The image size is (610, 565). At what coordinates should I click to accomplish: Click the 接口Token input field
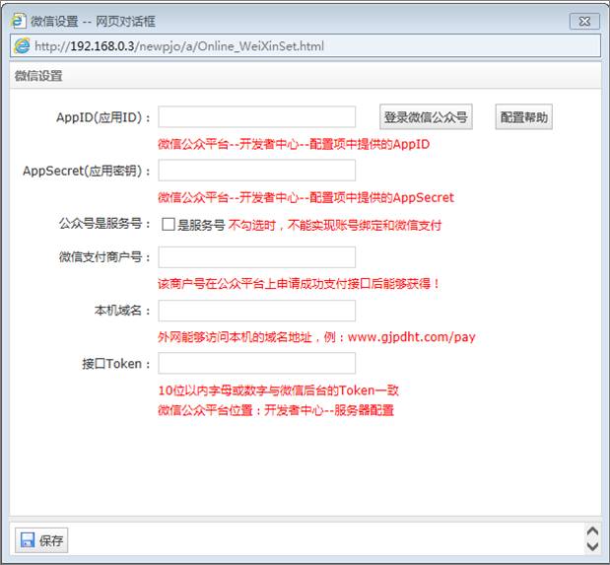pyautogui.click(x=257, y=363)
